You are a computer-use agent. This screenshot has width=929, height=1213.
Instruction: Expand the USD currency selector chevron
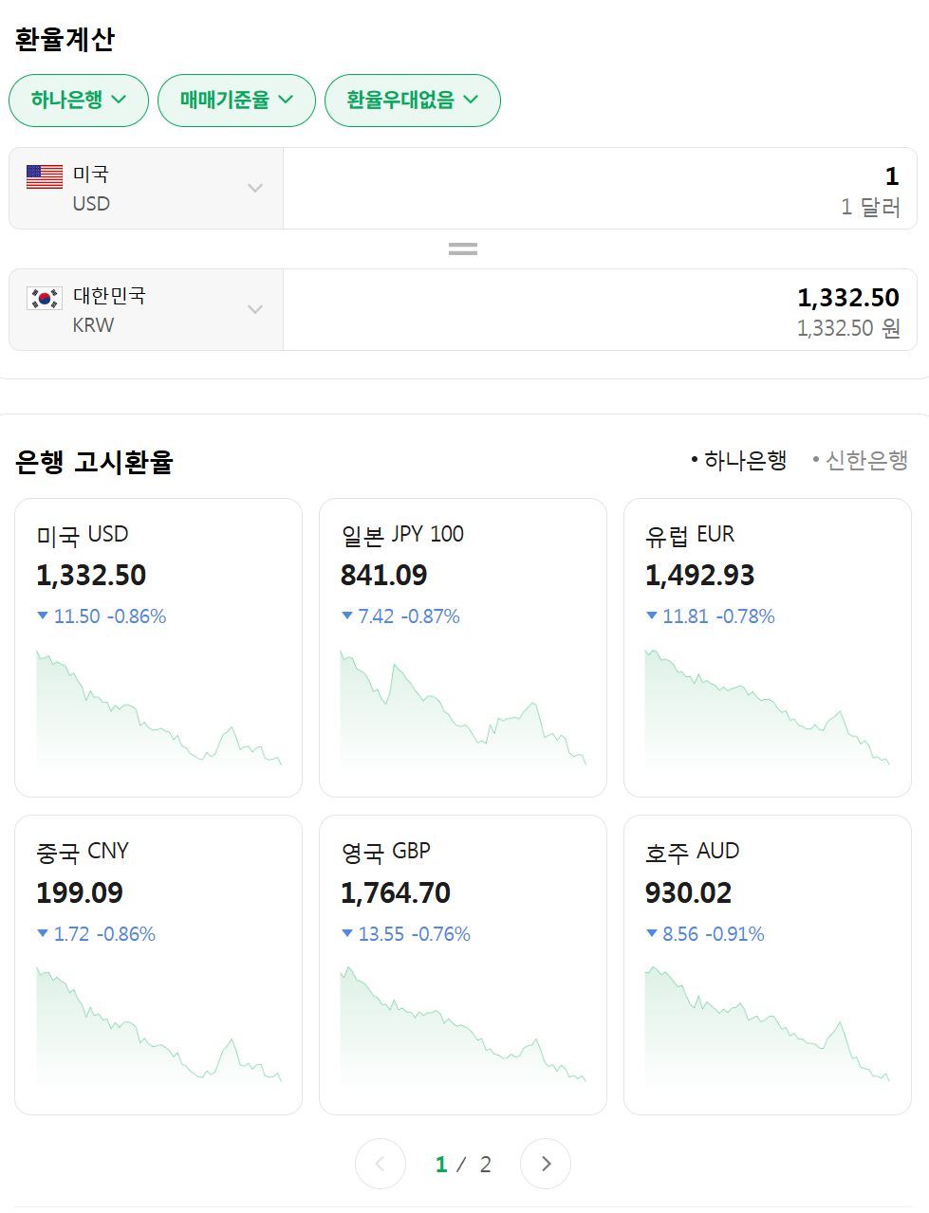[254, 188]
